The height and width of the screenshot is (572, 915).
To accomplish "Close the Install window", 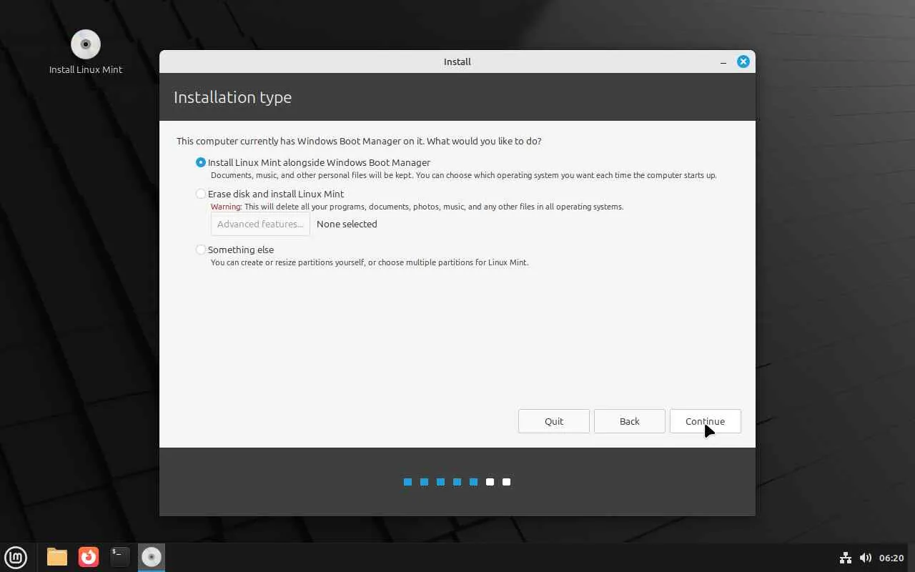I will (743, 61).
